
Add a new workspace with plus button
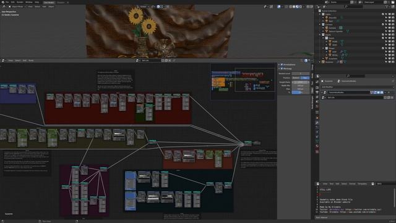[x=67, y=2]
